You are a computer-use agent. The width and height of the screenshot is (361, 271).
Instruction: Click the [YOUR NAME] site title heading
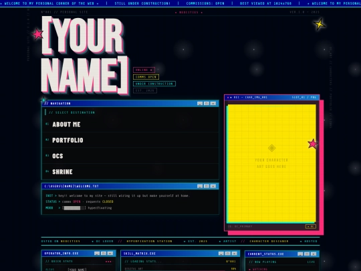point(85,56)
